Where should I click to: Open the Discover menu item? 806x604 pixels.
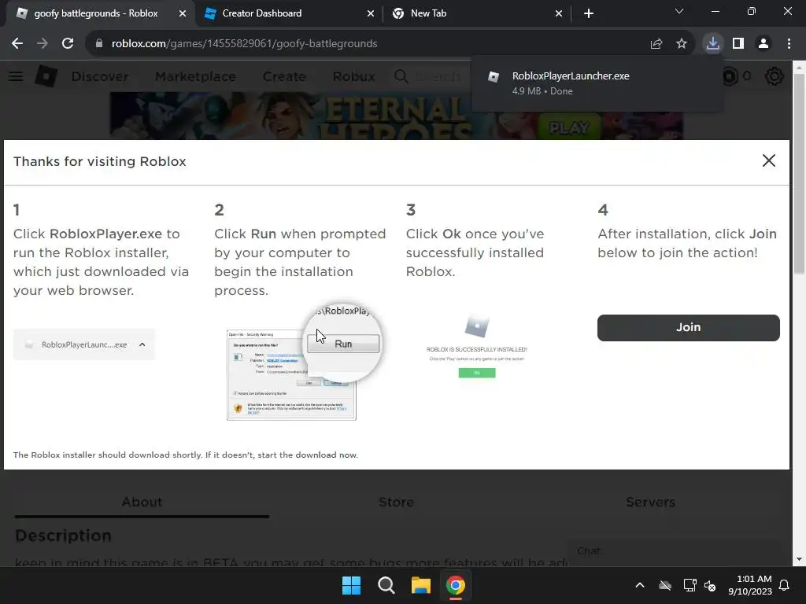click(100, 76)
